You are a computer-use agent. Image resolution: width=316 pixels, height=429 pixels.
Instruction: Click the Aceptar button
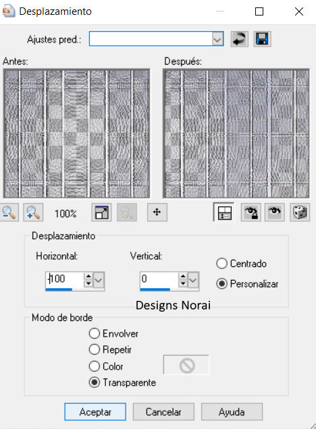(95, 411)
